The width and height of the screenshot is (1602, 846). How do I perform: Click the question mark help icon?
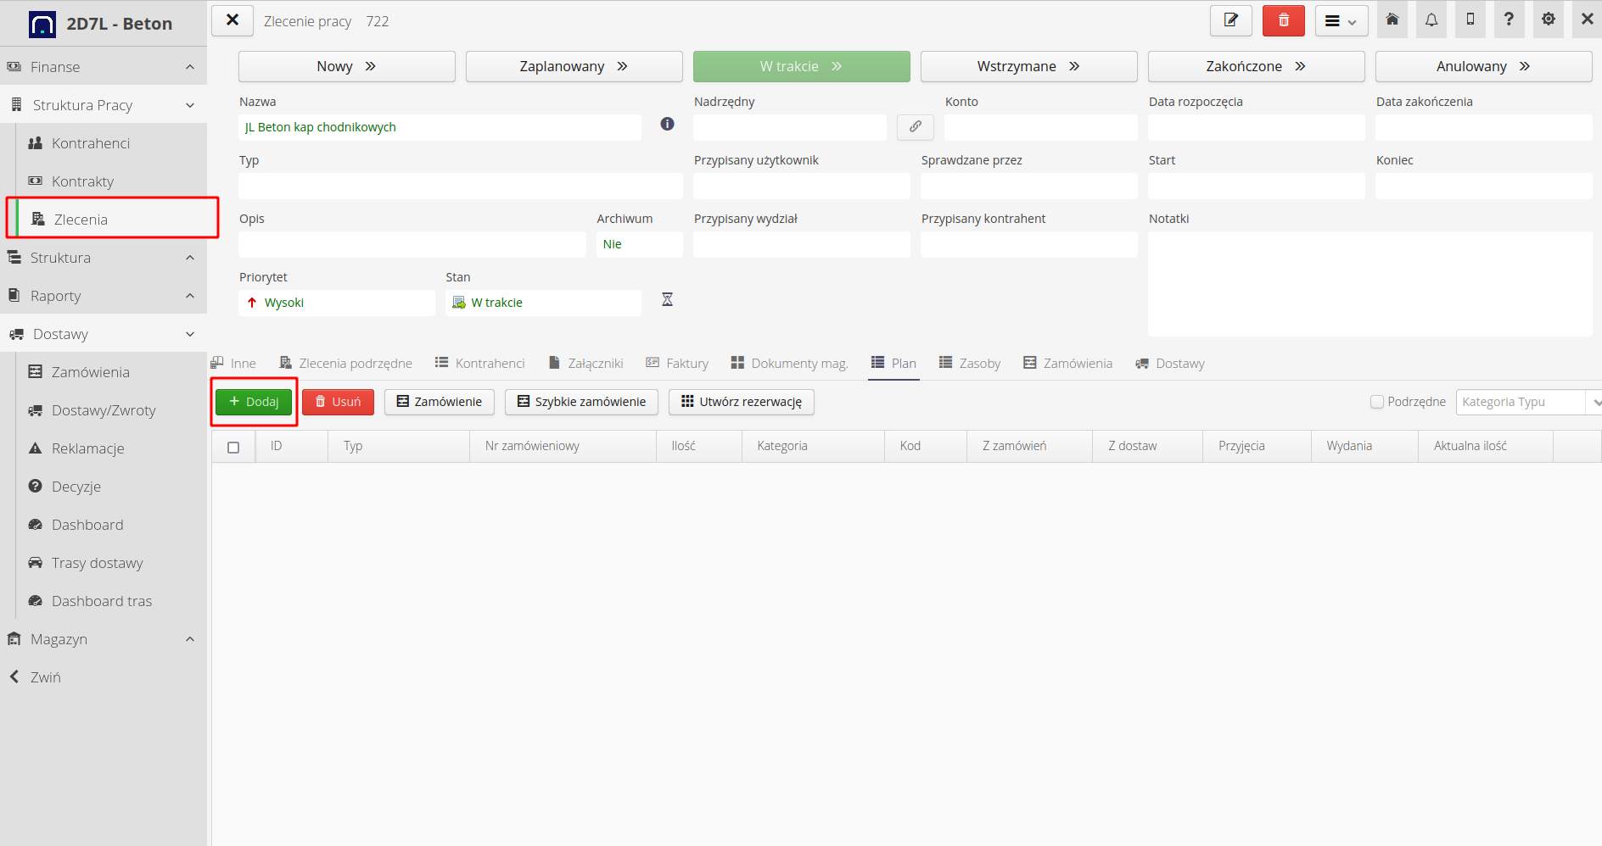click(1509, 20)
